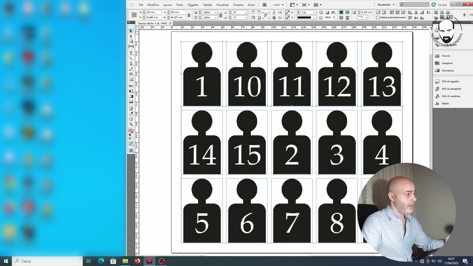Toggle no text wrap button

click(x=341, y=12)
